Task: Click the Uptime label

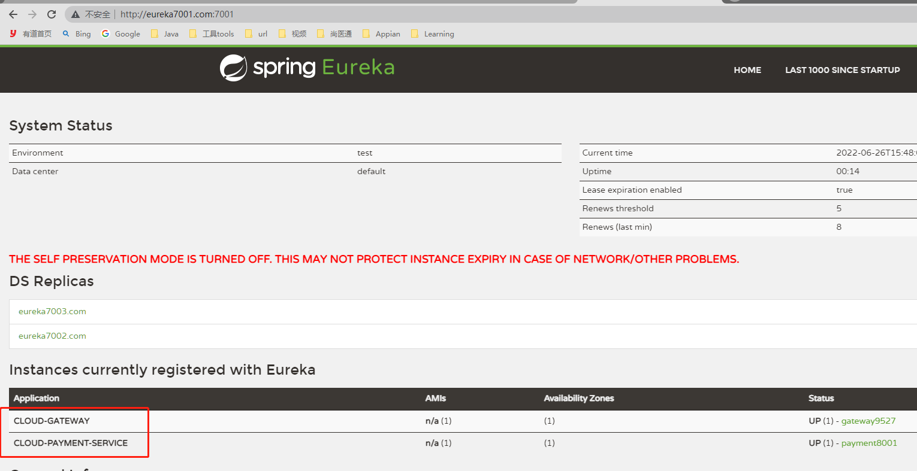Action: pos(597,171)
